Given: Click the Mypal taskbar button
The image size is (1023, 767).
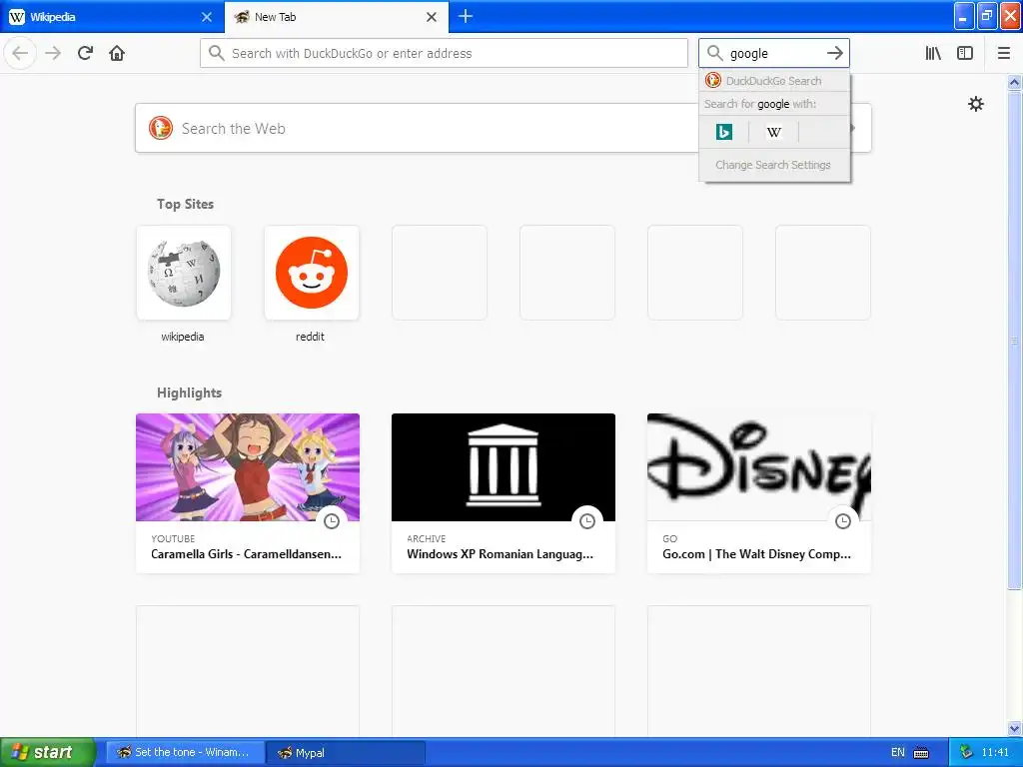Looking at the screenshot, I should 346,752.
